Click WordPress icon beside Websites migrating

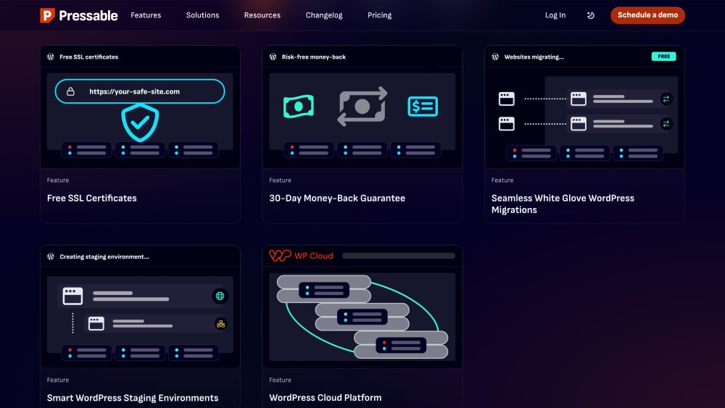click(495, 57)
